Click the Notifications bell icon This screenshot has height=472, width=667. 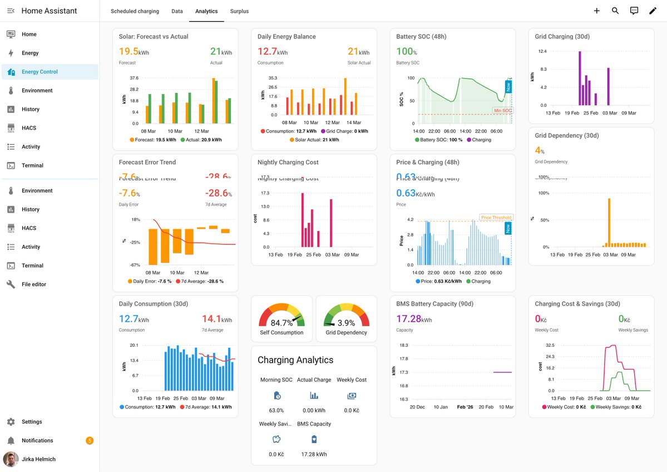11,440
